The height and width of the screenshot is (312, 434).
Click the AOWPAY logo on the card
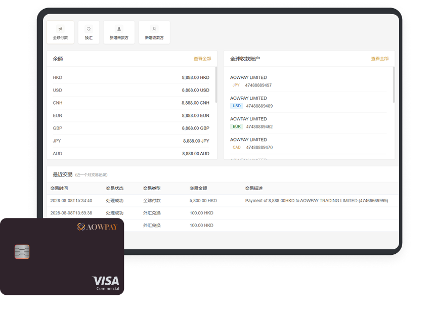point(97,227)
